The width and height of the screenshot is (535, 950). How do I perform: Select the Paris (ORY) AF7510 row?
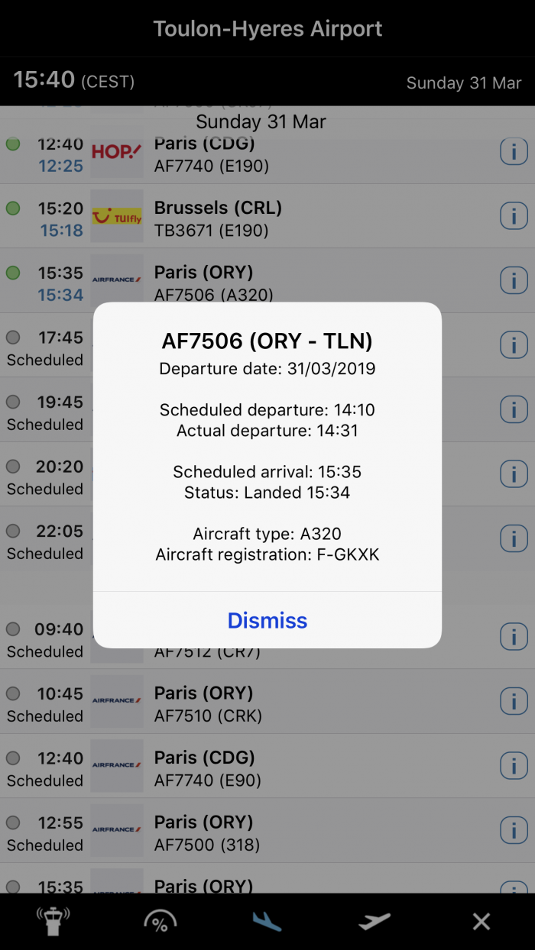[306, 703]
